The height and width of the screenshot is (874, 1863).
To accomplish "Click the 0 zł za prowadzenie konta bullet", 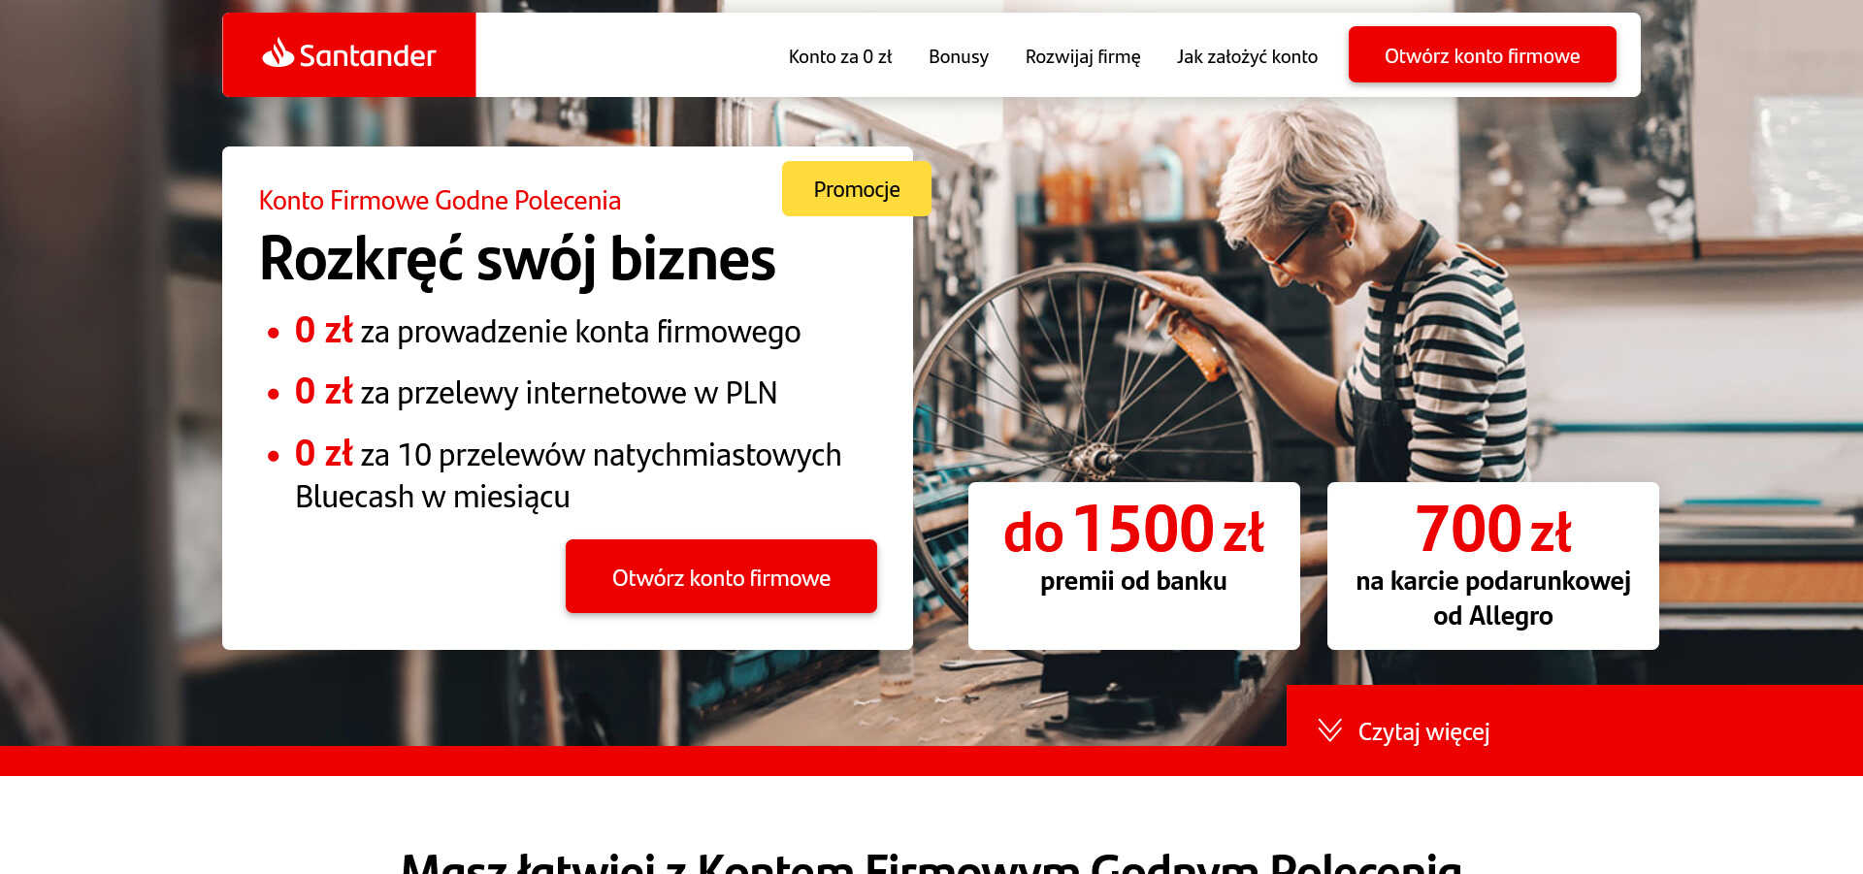I will coord(547,332).
